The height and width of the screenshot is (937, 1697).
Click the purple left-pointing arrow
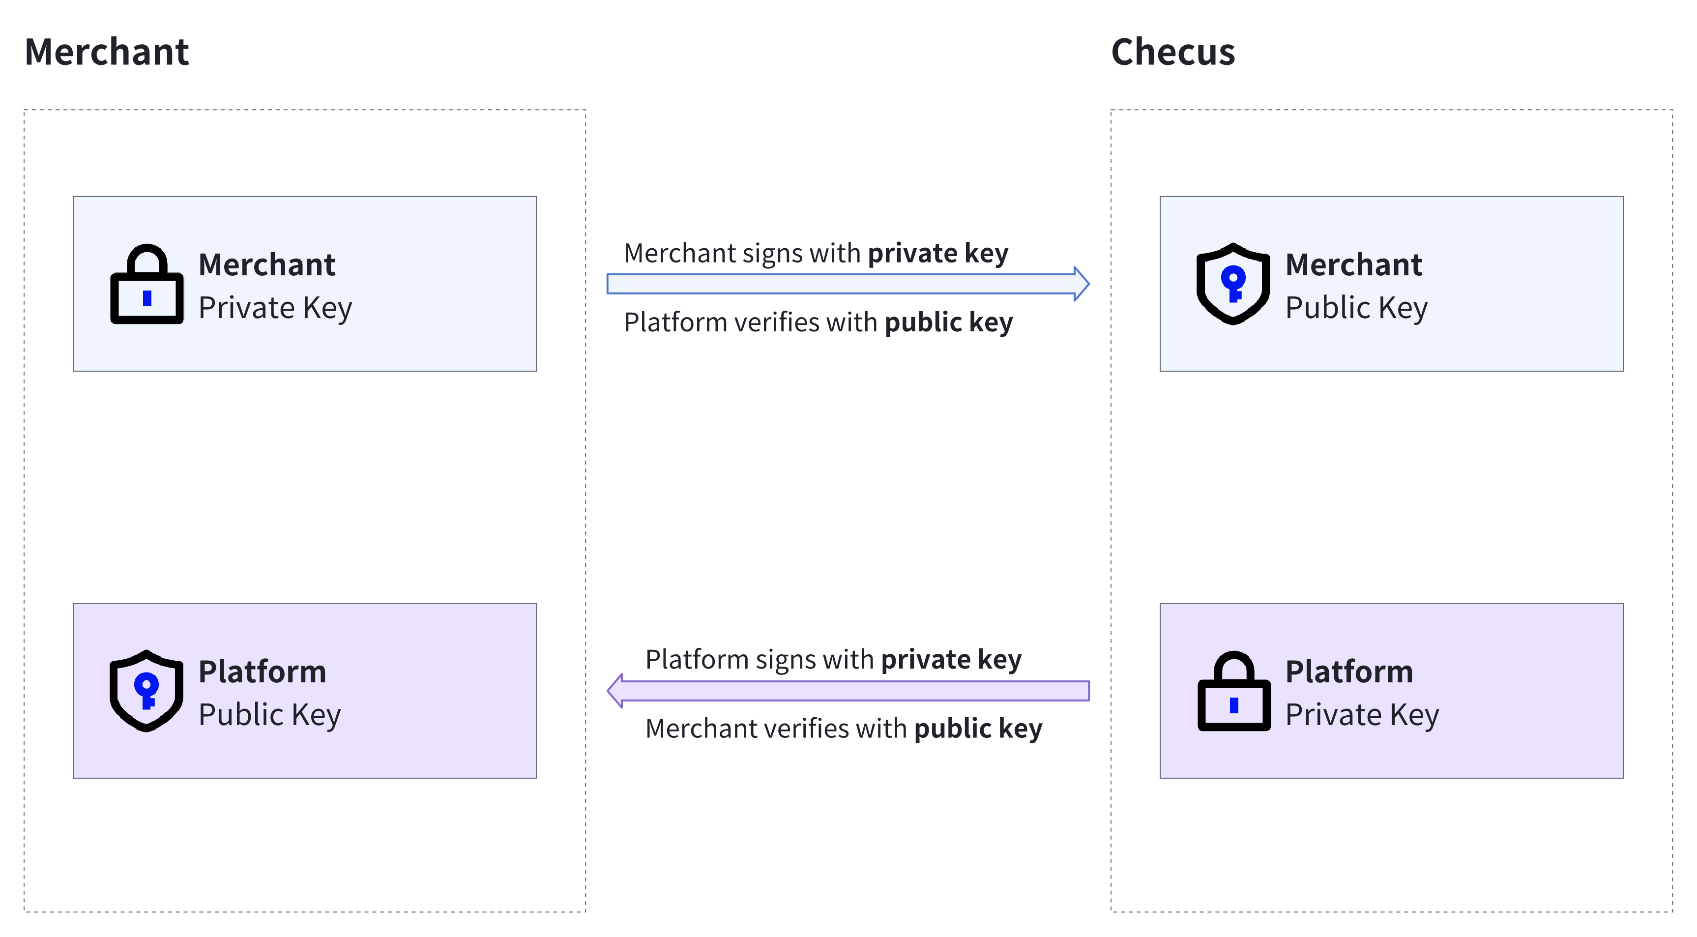point(847,691)
